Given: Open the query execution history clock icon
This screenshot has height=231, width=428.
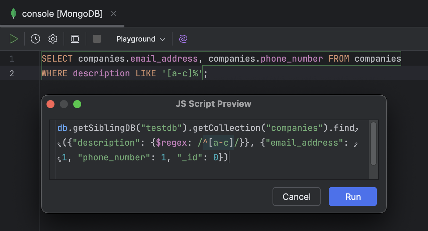Looking at the screenshot, I should pos(35,38).
